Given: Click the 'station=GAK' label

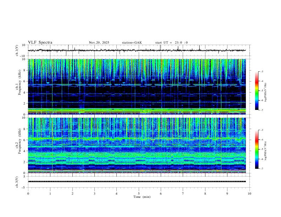Looking at the screenshot, I should [132, 43].
